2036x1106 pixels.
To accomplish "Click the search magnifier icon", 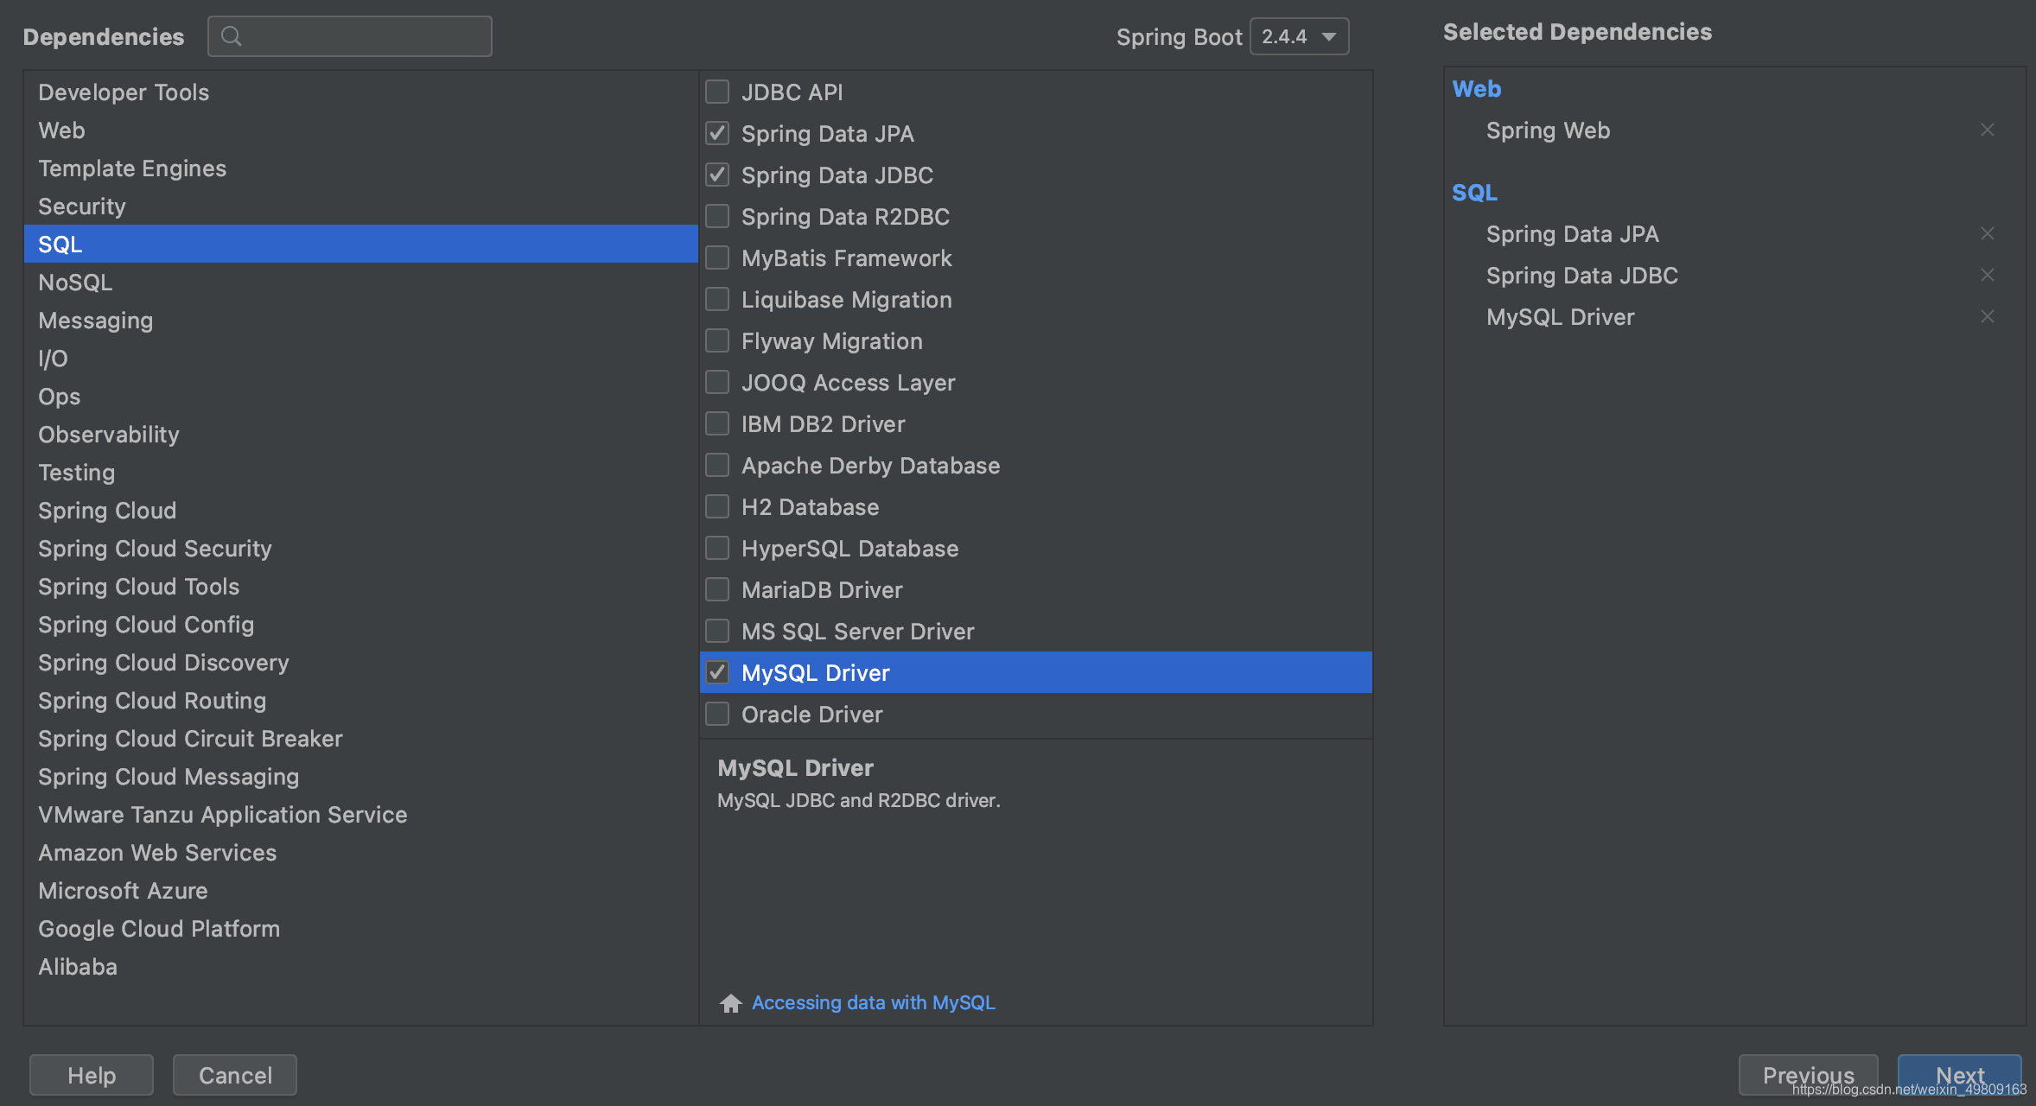I will click(x=231, y=36).
